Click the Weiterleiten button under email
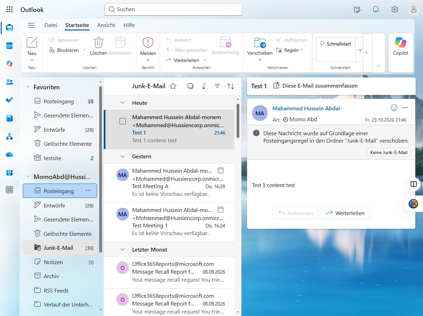423x316 pixels. coord(345,213)
